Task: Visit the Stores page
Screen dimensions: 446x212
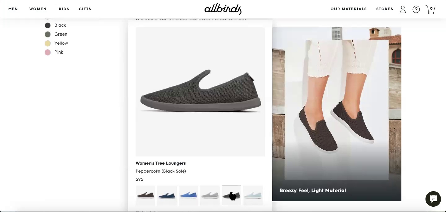Action: tap(385, 9)
